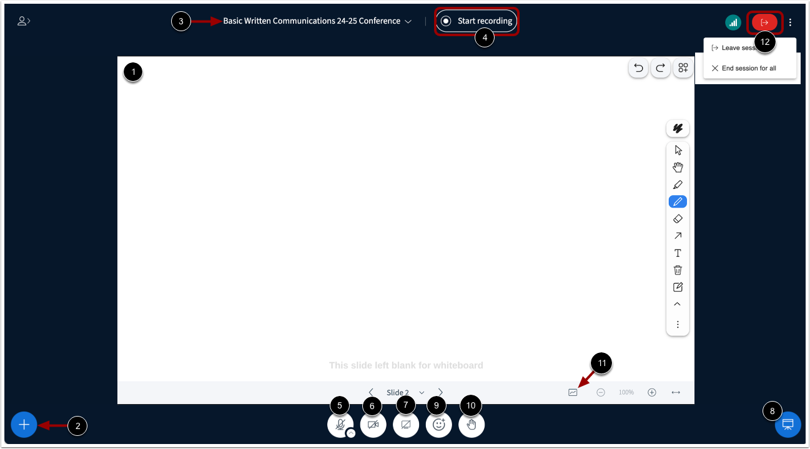Toggle raise hand
Screen dimensions: 810x449
pos(472,425)
